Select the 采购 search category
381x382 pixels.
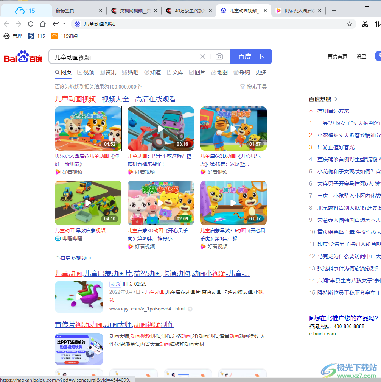click(x=242, y=72)
